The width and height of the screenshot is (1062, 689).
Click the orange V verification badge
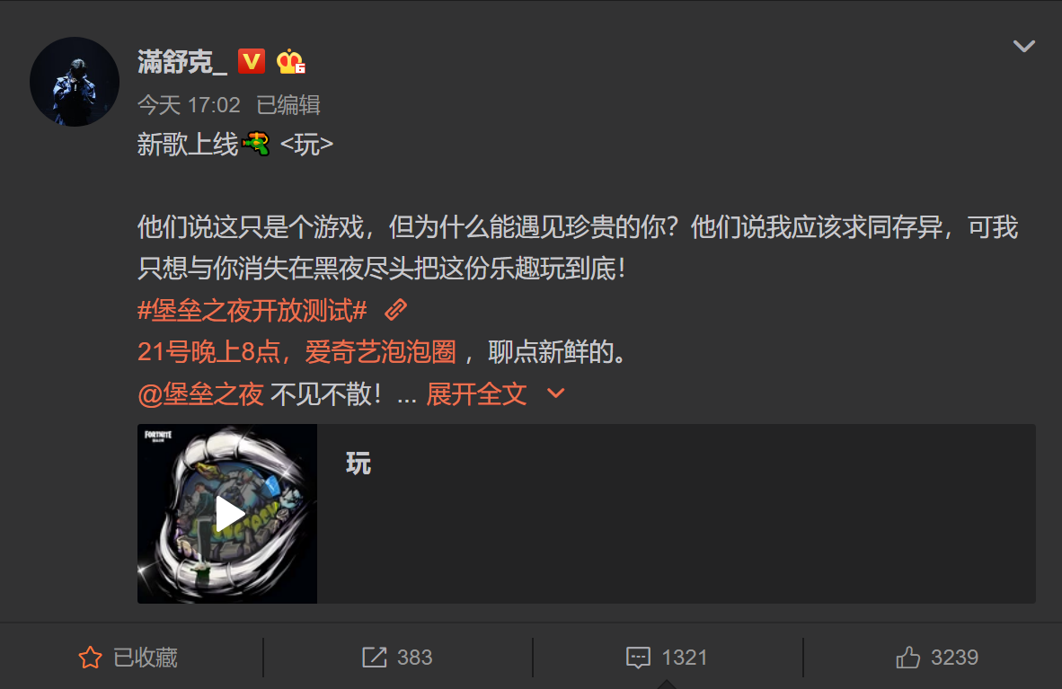point(252,62)
